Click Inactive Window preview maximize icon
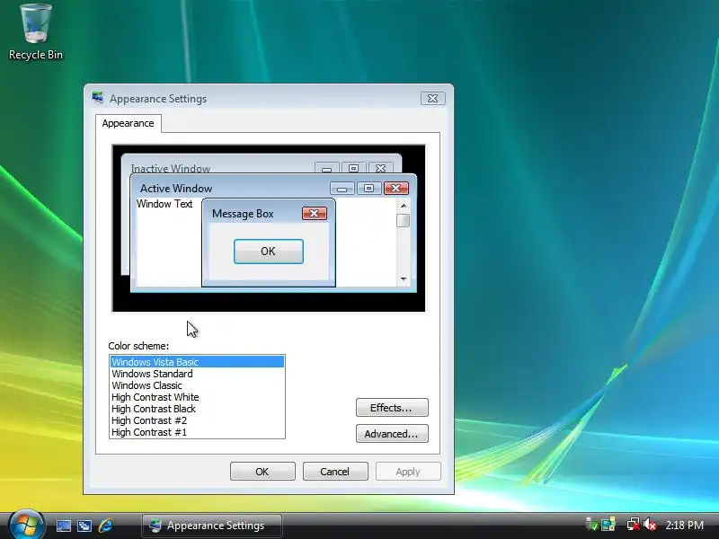Screen dimensions: 719x539 353,168
